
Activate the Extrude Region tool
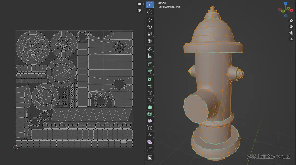150,72
